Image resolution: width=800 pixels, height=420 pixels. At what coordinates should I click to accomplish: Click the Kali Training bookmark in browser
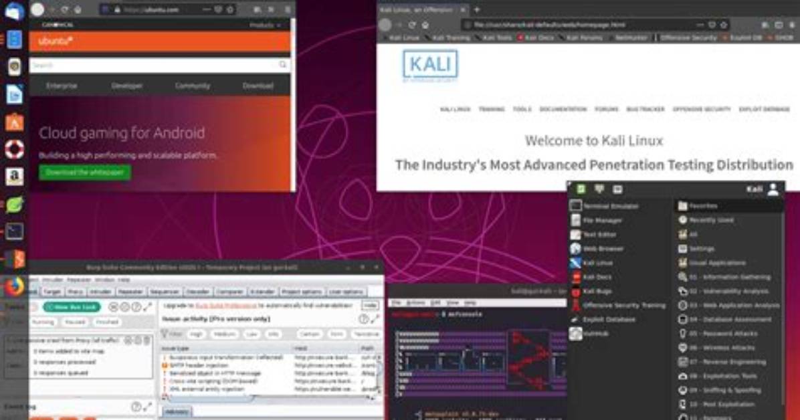coord(448,37)
